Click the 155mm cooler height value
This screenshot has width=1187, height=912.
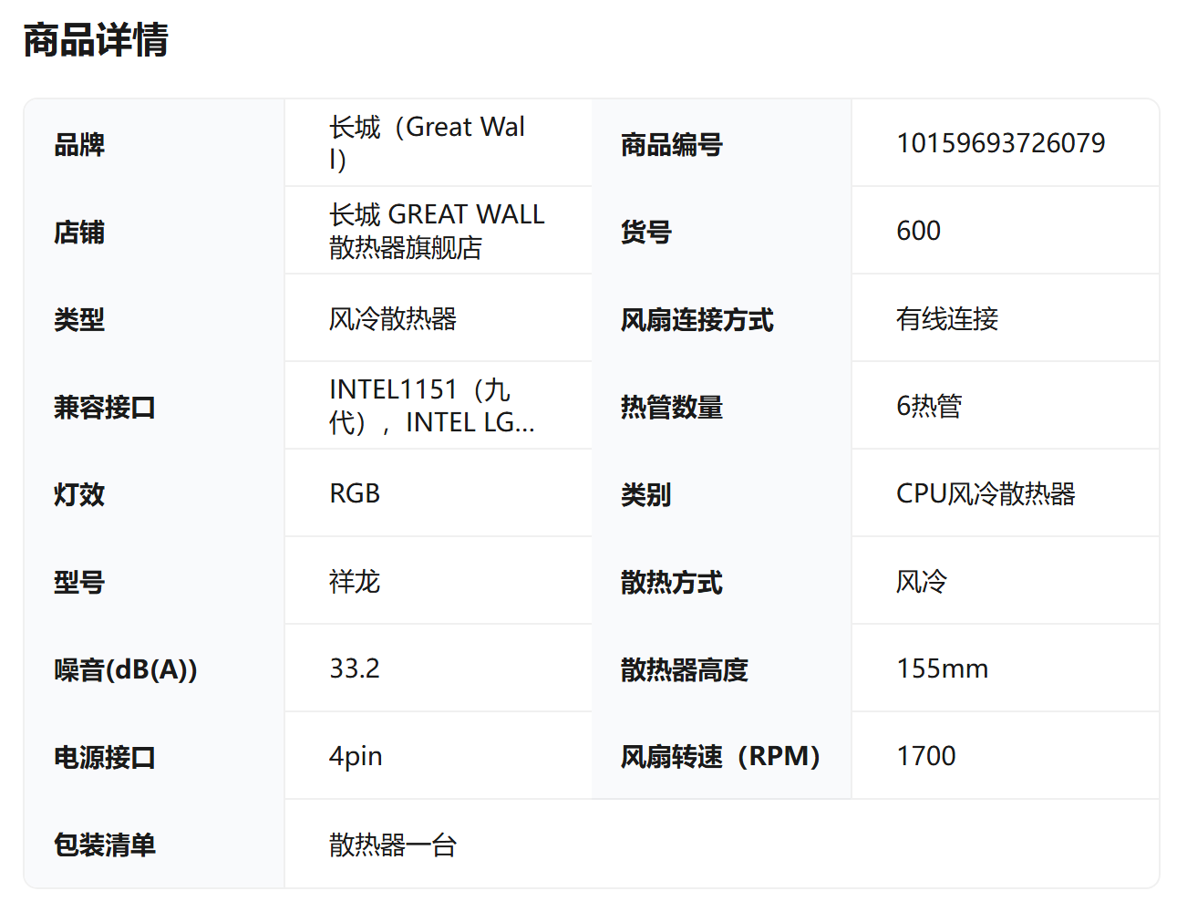point(942,668)
